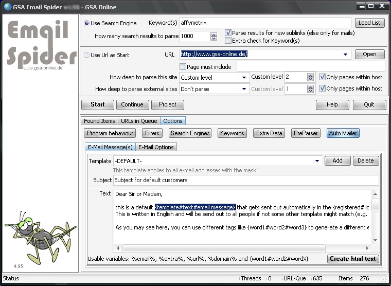This screenshot has width=391, height=286.
Task: Click the hammock spider mascot image
Action: click(x=41, y=238)
